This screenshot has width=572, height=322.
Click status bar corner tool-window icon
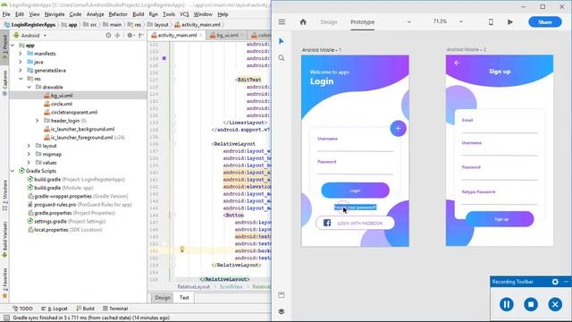pos(6,318)
